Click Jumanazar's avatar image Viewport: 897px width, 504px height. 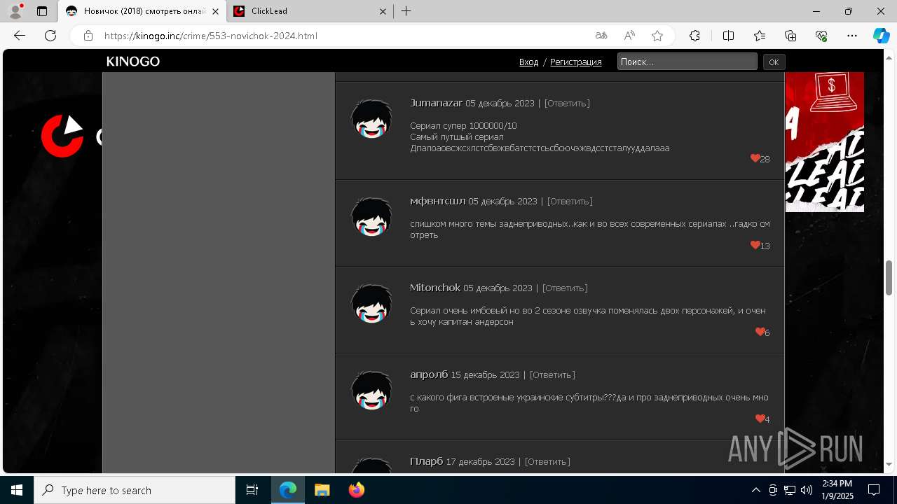pyautogui.click(x=371, y=118)
